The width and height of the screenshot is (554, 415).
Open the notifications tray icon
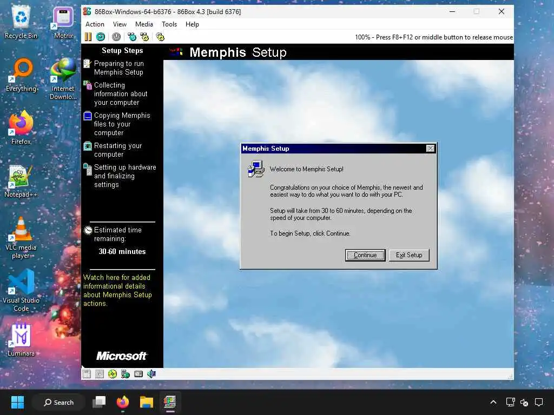539,402
